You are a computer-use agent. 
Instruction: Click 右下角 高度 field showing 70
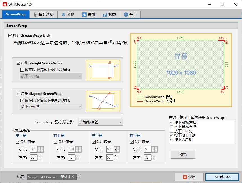coord(148,157)
